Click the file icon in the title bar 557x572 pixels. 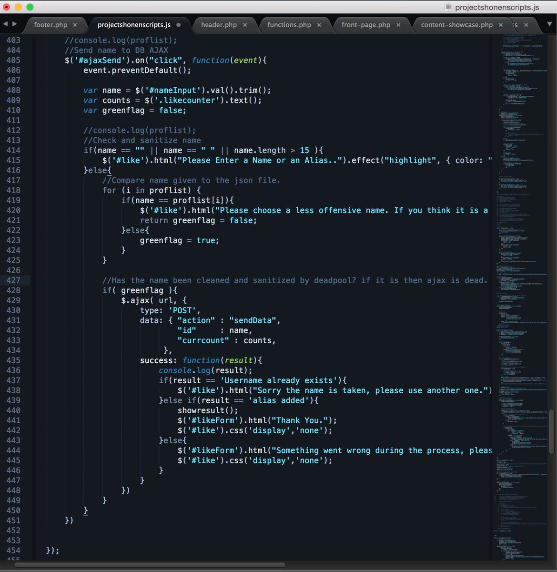tap(448, 7)
